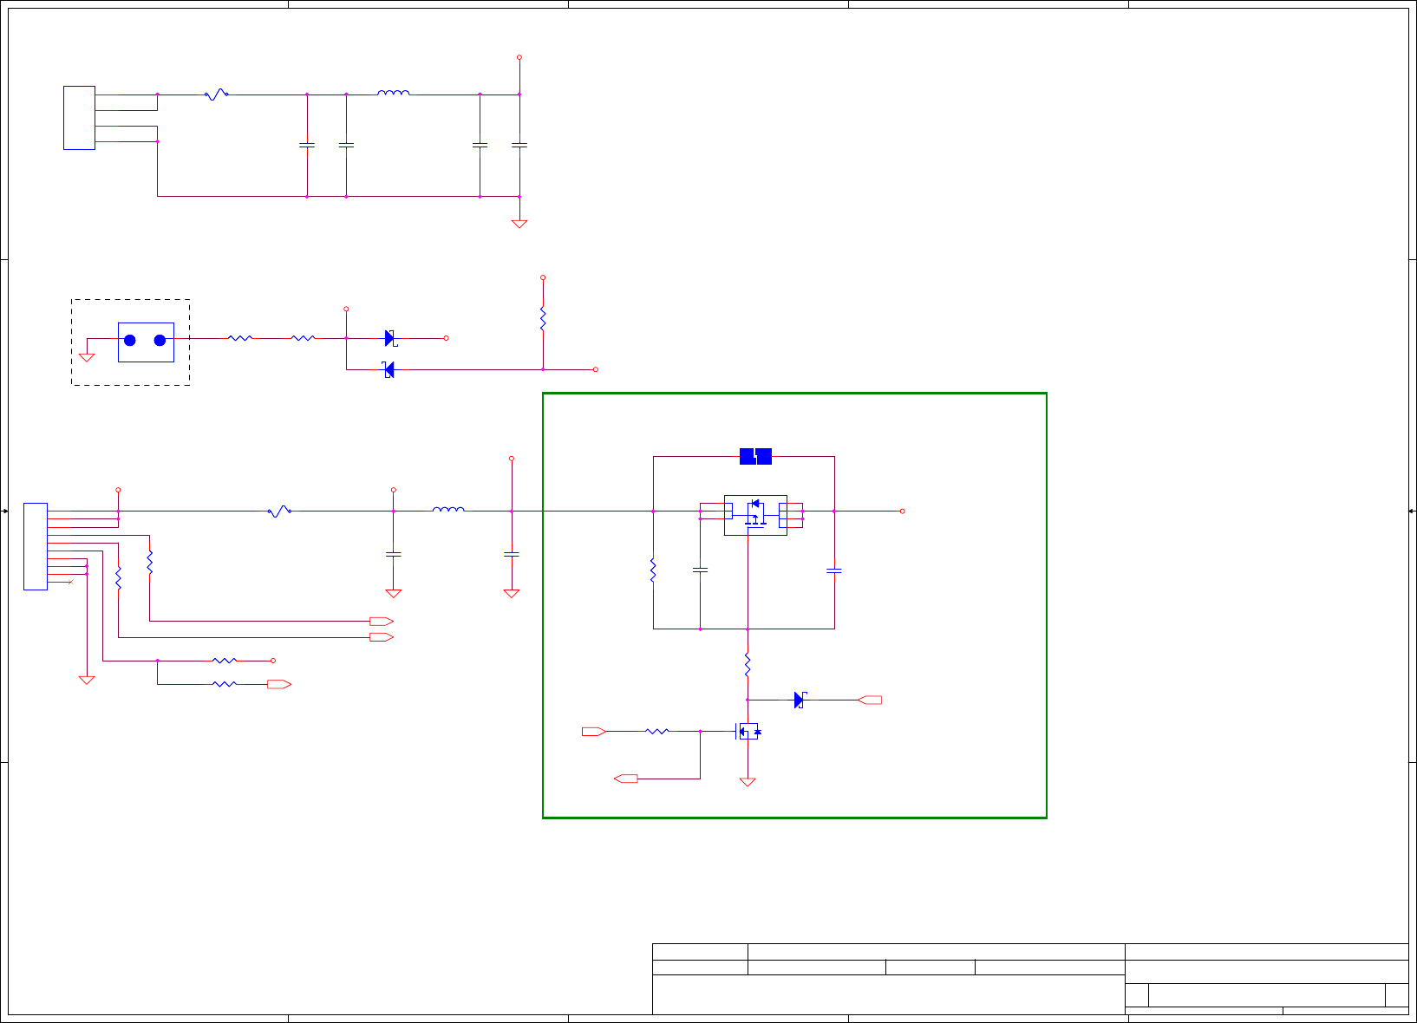The image size is (1417, 1023).
Task: Select the capacitor after the middle rail inductor
Action: click(512, 553)
